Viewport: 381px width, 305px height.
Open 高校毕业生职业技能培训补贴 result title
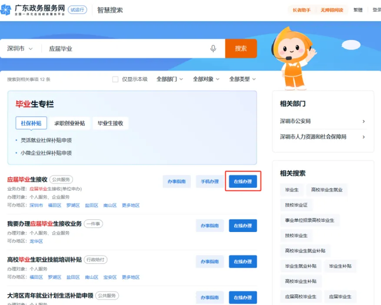click(44, 260)
